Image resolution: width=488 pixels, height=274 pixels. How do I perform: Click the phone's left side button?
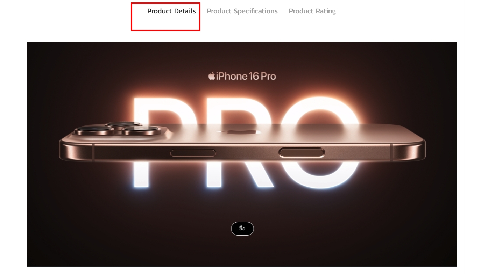click(x=193, y=153)
